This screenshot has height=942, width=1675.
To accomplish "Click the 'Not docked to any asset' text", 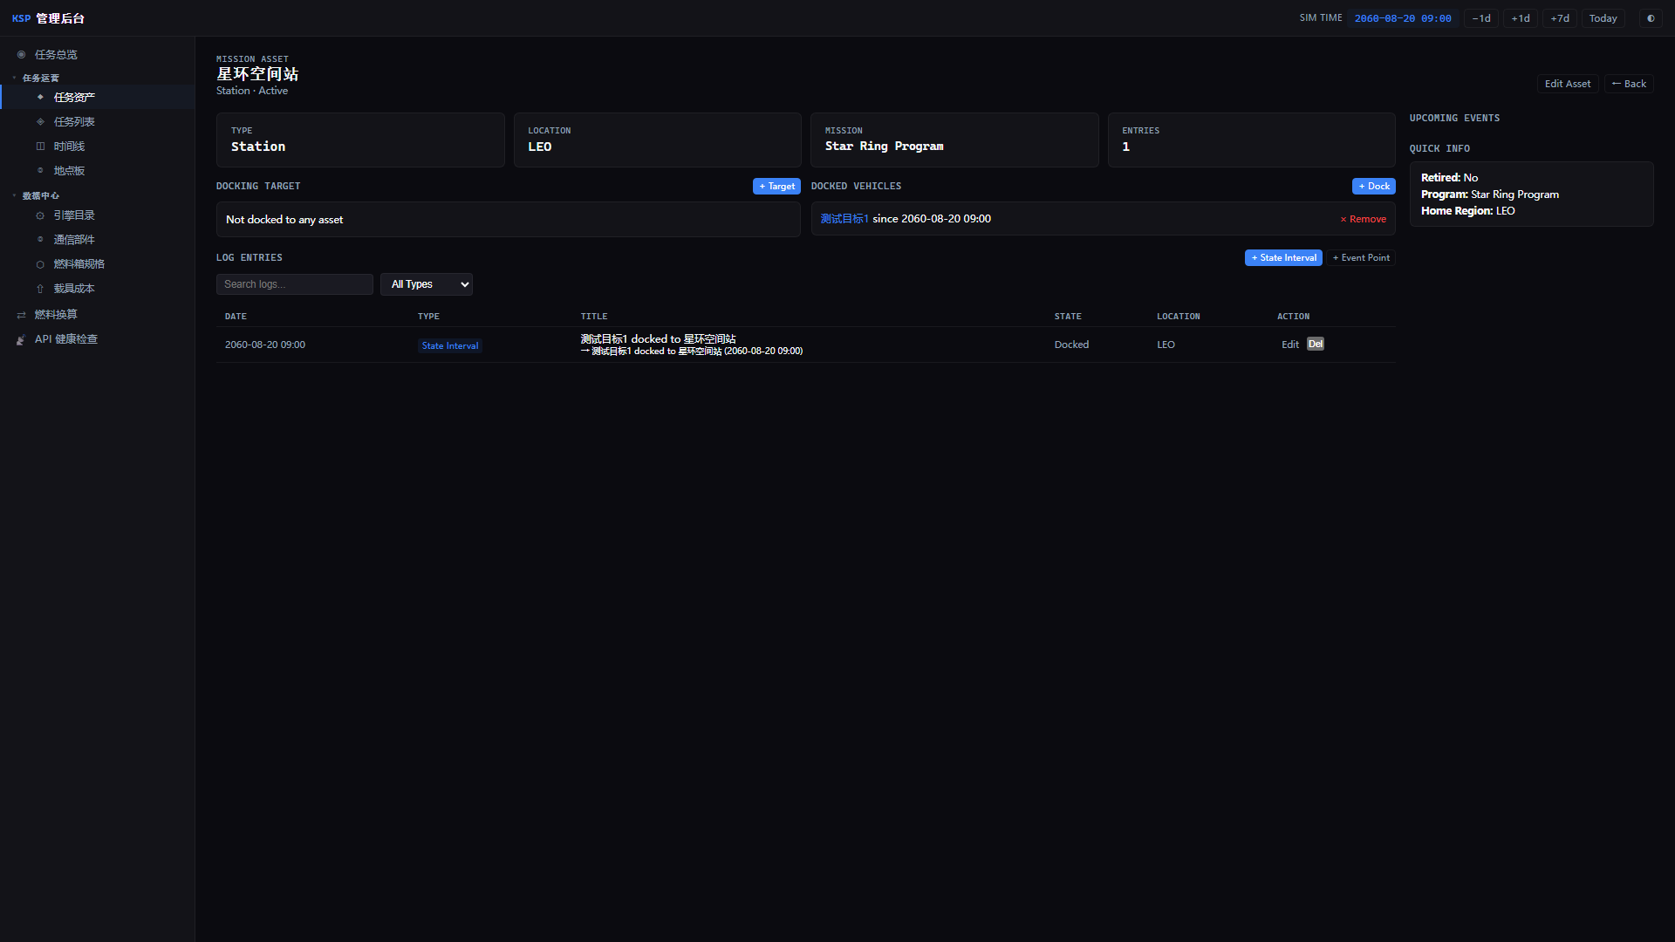I will (284, 220).
